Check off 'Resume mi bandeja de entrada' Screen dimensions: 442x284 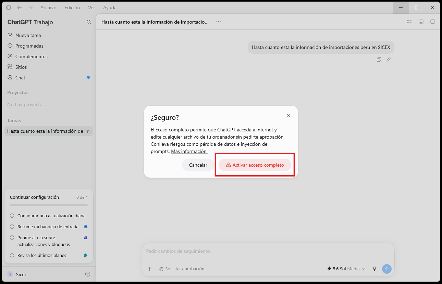tap(12, 227)
